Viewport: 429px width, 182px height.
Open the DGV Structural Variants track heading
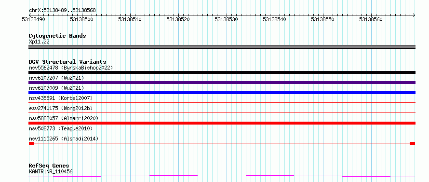pos(67,62)
